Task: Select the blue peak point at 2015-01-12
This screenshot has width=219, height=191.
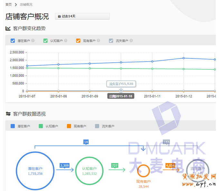Action: click(x=184, y=58)
